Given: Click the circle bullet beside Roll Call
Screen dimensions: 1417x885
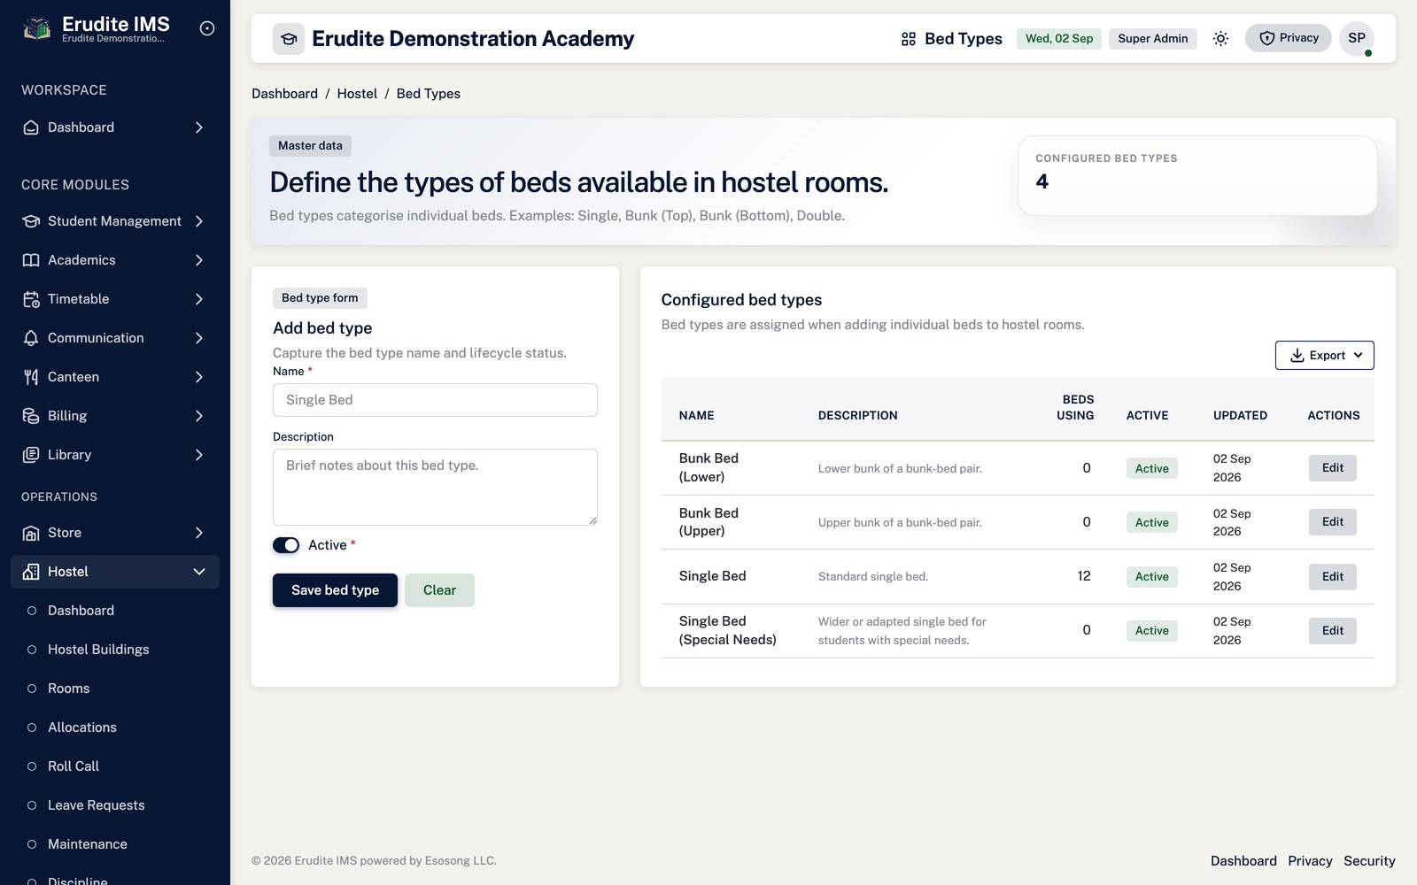Looking at the screenshot, I should [32, 766].
